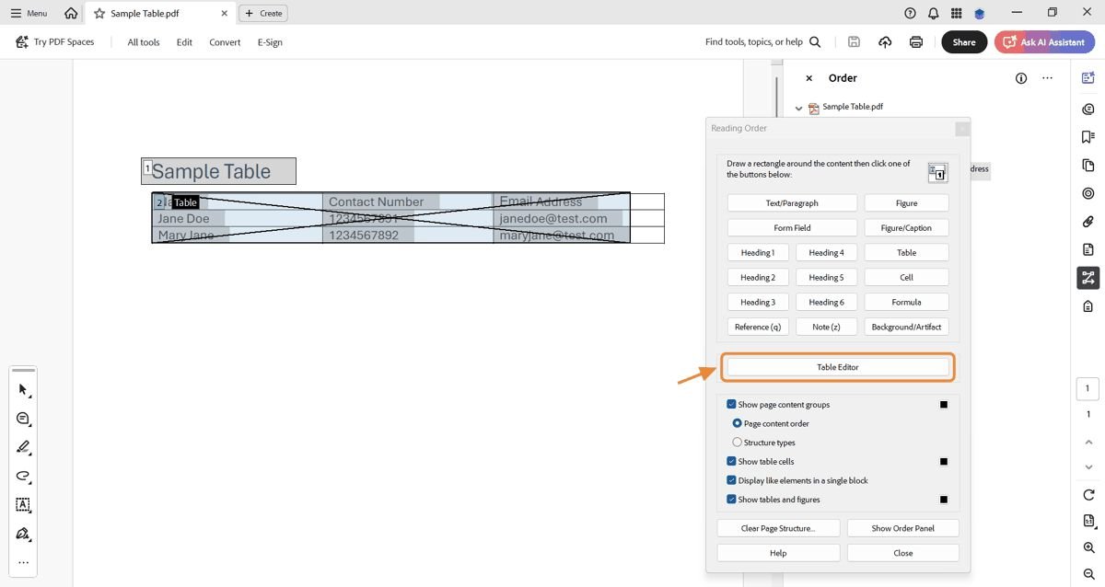Select the Add text box tool
This screenshot has height=587, width=1105.
pos(23,505)
